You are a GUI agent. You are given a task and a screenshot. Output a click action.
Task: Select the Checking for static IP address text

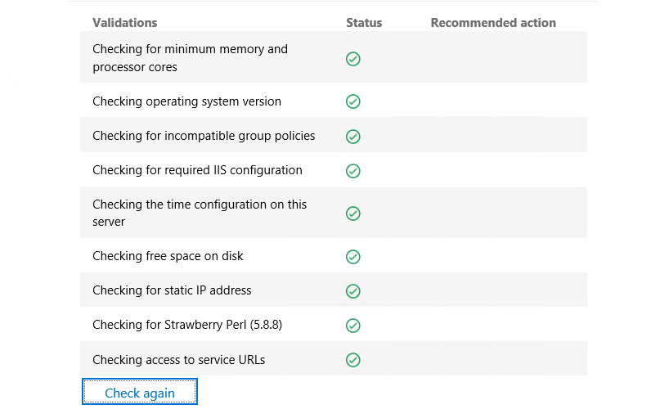click(x=172, y=290)
